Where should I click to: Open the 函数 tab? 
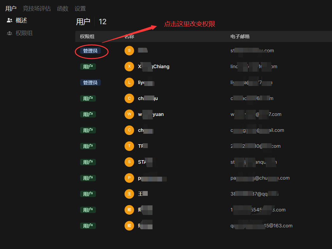coord(63,9)
